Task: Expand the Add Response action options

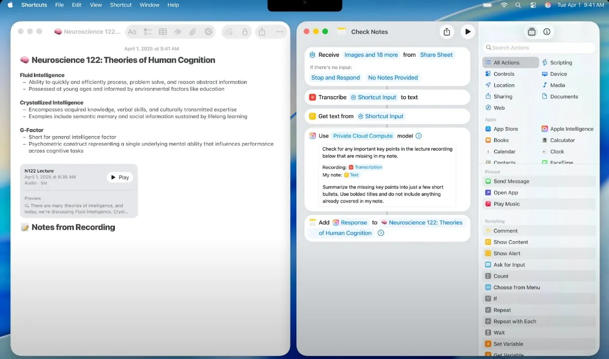Action: [381, 233]
